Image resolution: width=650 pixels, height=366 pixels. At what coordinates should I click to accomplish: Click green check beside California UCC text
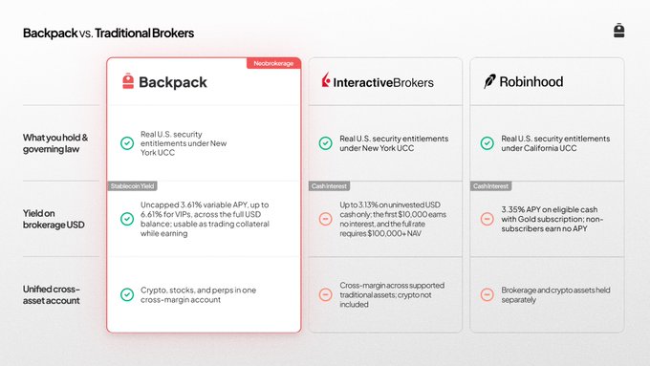pos(487,143)
